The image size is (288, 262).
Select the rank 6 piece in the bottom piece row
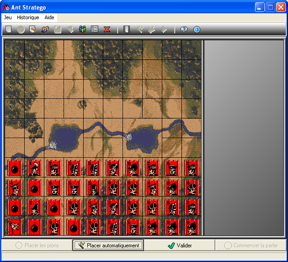coord(133,227)
